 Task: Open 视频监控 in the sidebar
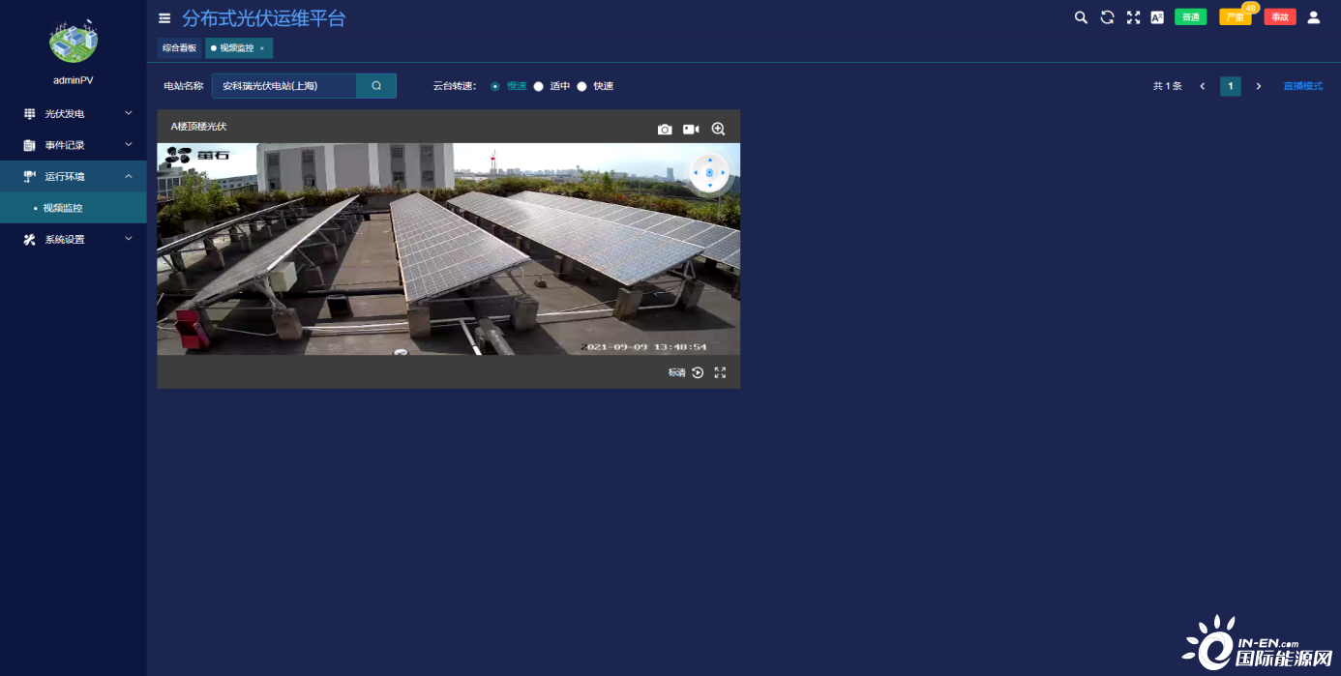[63, 208]
